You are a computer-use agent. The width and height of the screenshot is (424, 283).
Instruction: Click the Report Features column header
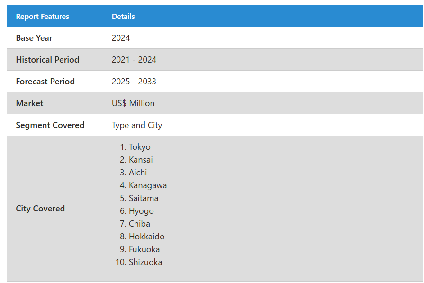(42, 17)
